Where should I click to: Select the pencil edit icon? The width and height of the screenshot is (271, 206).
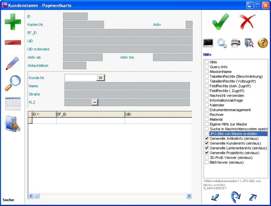coord(12,63)
